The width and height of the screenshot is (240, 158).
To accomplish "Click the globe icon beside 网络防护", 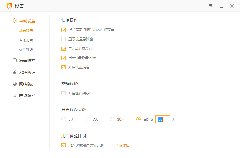I will click(x=15, y=84).
